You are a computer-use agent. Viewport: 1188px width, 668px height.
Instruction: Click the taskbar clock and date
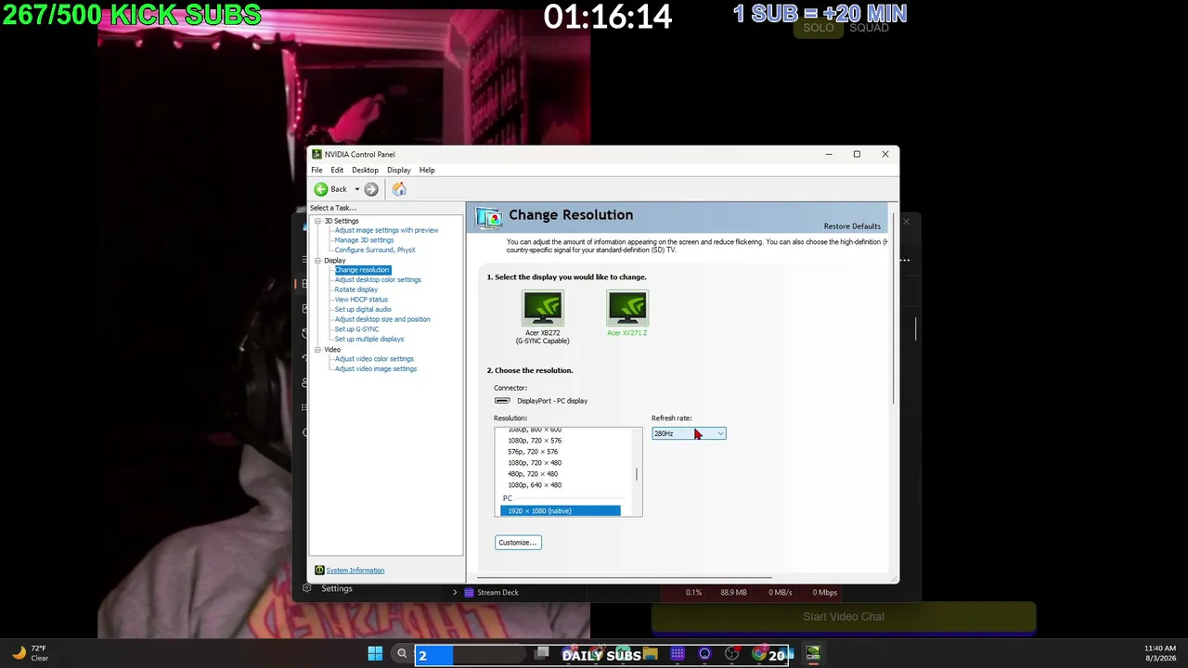[1160, 653]
